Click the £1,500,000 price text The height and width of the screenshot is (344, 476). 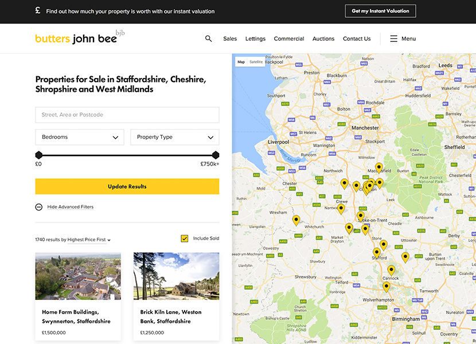[54, 333]
